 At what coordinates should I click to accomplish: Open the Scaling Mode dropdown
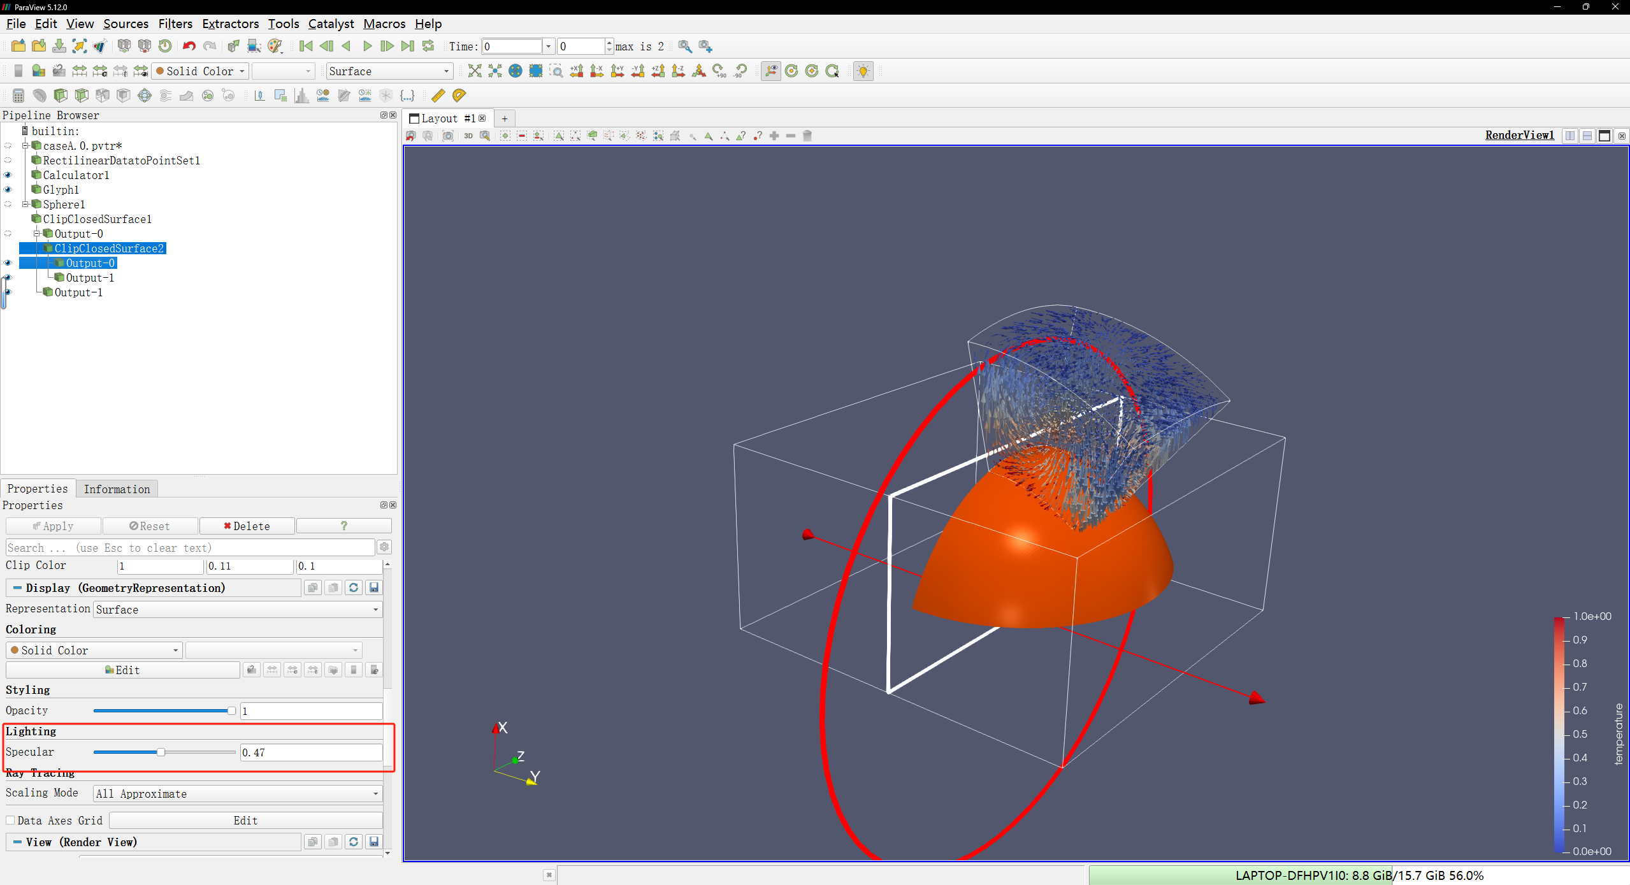238,794
